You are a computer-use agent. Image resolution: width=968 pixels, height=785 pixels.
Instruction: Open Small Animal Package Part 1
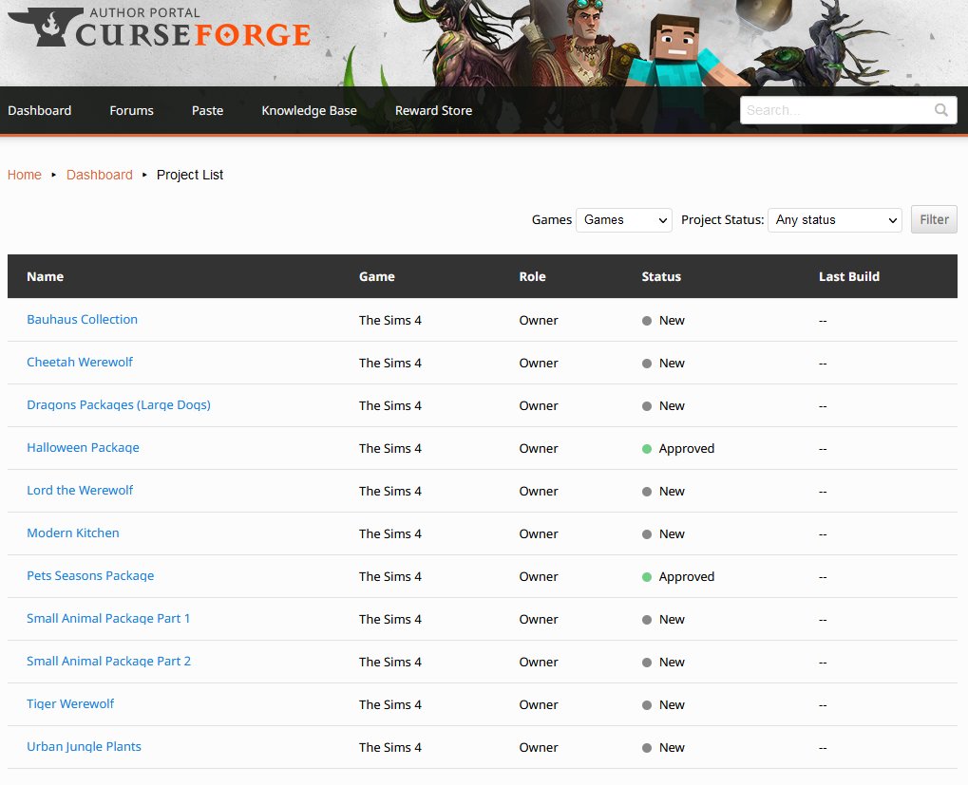[x=108, y=618]
